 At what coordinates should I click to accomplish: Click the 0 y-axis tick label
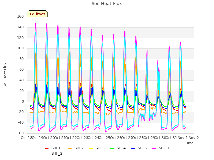click(23, 101)
